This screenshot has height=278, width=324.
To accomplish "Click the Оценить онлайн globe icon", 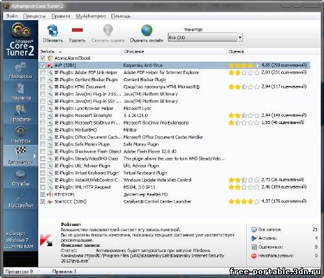I will tap(146, 30).
